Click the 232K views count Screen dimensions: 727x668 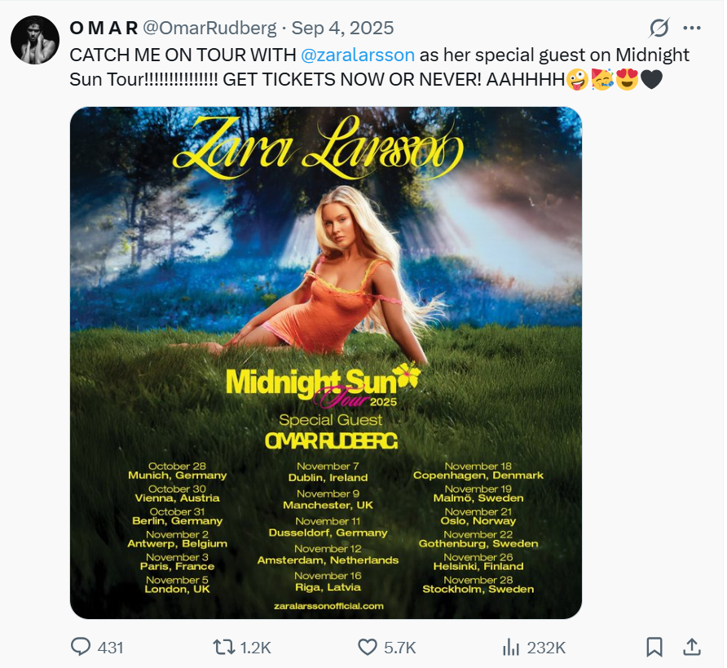546,648
